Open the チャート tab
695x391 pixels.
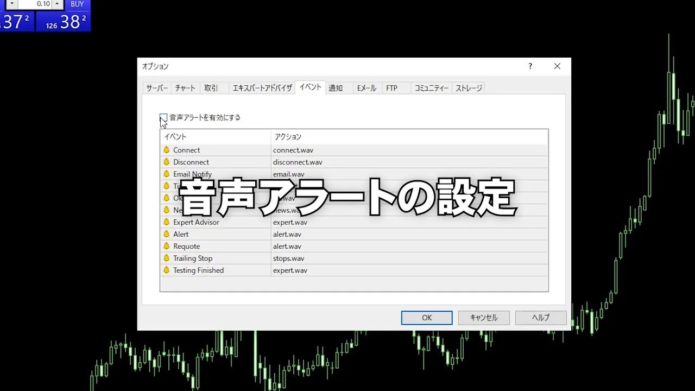(x=185, y=88)
